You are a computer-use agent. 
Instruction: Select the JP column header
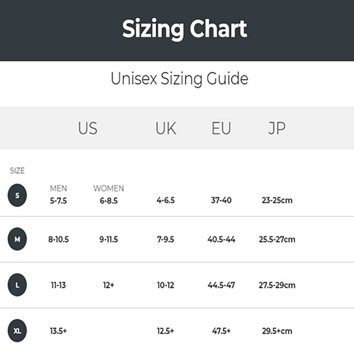[276, 128]
